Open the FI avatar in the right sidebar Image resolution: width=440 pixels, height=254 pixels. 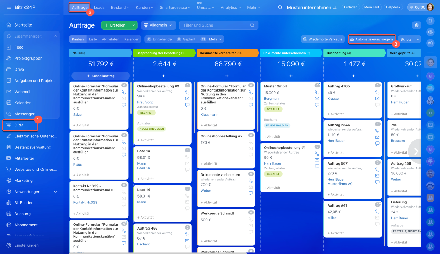430,113
